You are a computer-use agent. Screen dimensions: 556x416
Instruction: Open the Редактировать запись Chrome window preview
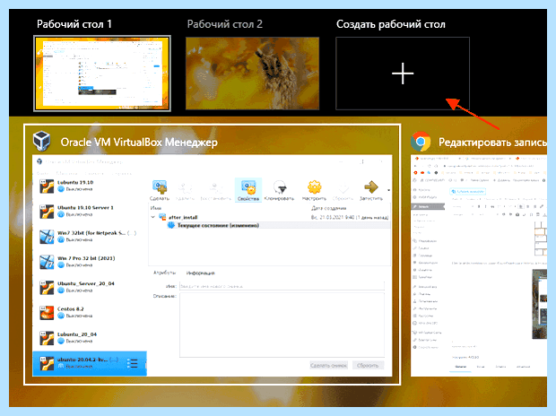click(x=479, y=265)
